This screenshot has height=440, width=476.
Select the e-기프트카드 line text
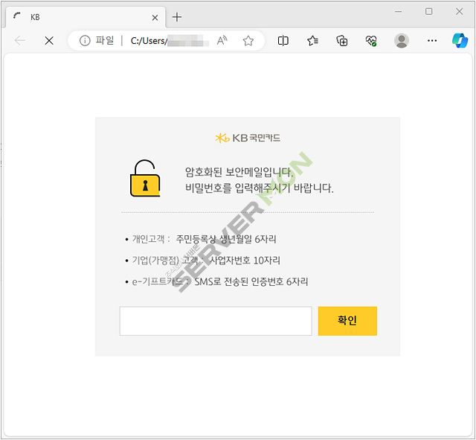(x=220, y=281)
